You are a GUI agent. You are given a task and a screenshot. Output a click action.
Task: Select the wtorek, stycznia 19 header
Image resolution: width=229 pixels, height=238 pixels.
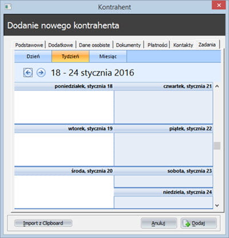[64, 129]
